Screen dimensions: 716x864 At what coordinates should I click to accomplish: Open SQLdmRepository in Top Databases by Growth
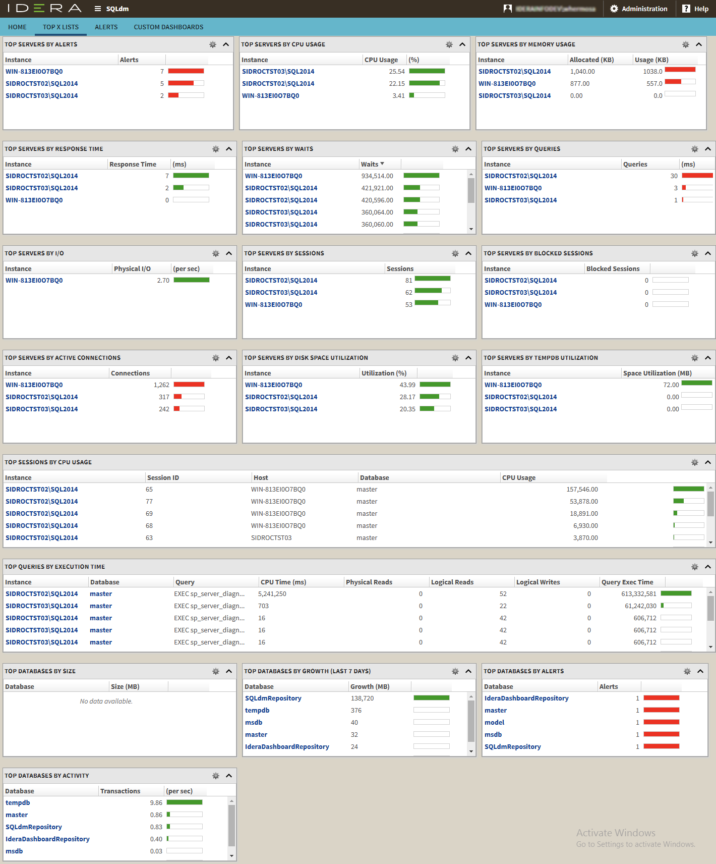pos(273,698)
